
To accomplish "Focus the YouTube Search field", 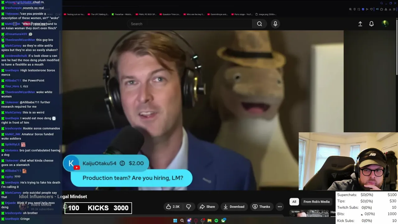I will [190, 24].
